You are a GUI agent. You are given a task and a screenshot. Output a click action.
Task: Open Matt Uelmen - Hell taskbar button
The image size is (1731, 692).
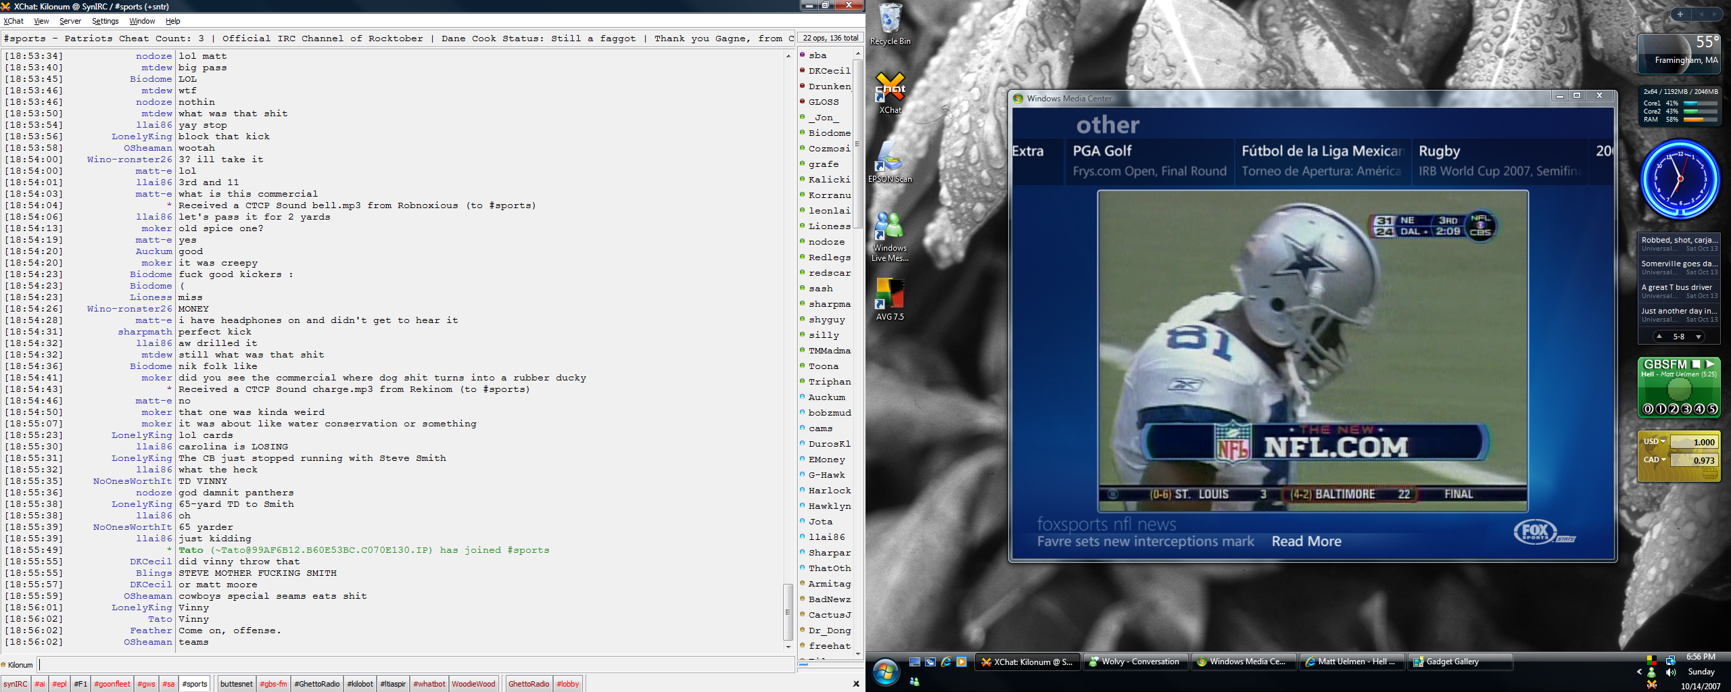tap(1352, 662)
